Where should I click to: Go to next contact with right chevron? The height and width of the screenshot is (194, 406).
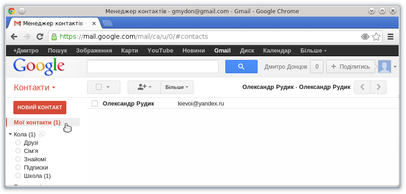tap(378, 87)
